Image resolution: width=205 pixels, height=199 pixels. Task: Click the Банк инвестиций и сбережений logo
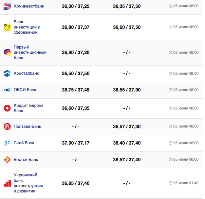point(7,27)
